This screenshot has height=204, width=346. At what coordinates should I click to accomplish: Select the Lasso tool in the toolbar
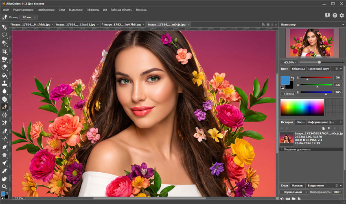[x=4, y=35]
